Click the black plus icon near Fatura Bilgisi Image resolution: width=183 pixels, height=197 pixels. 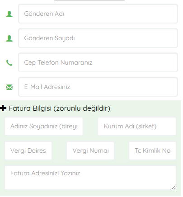click(x=3, y=108)
